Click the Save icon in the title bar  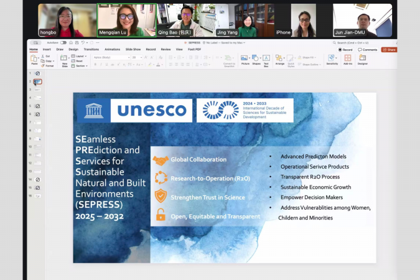pos(77,42)
